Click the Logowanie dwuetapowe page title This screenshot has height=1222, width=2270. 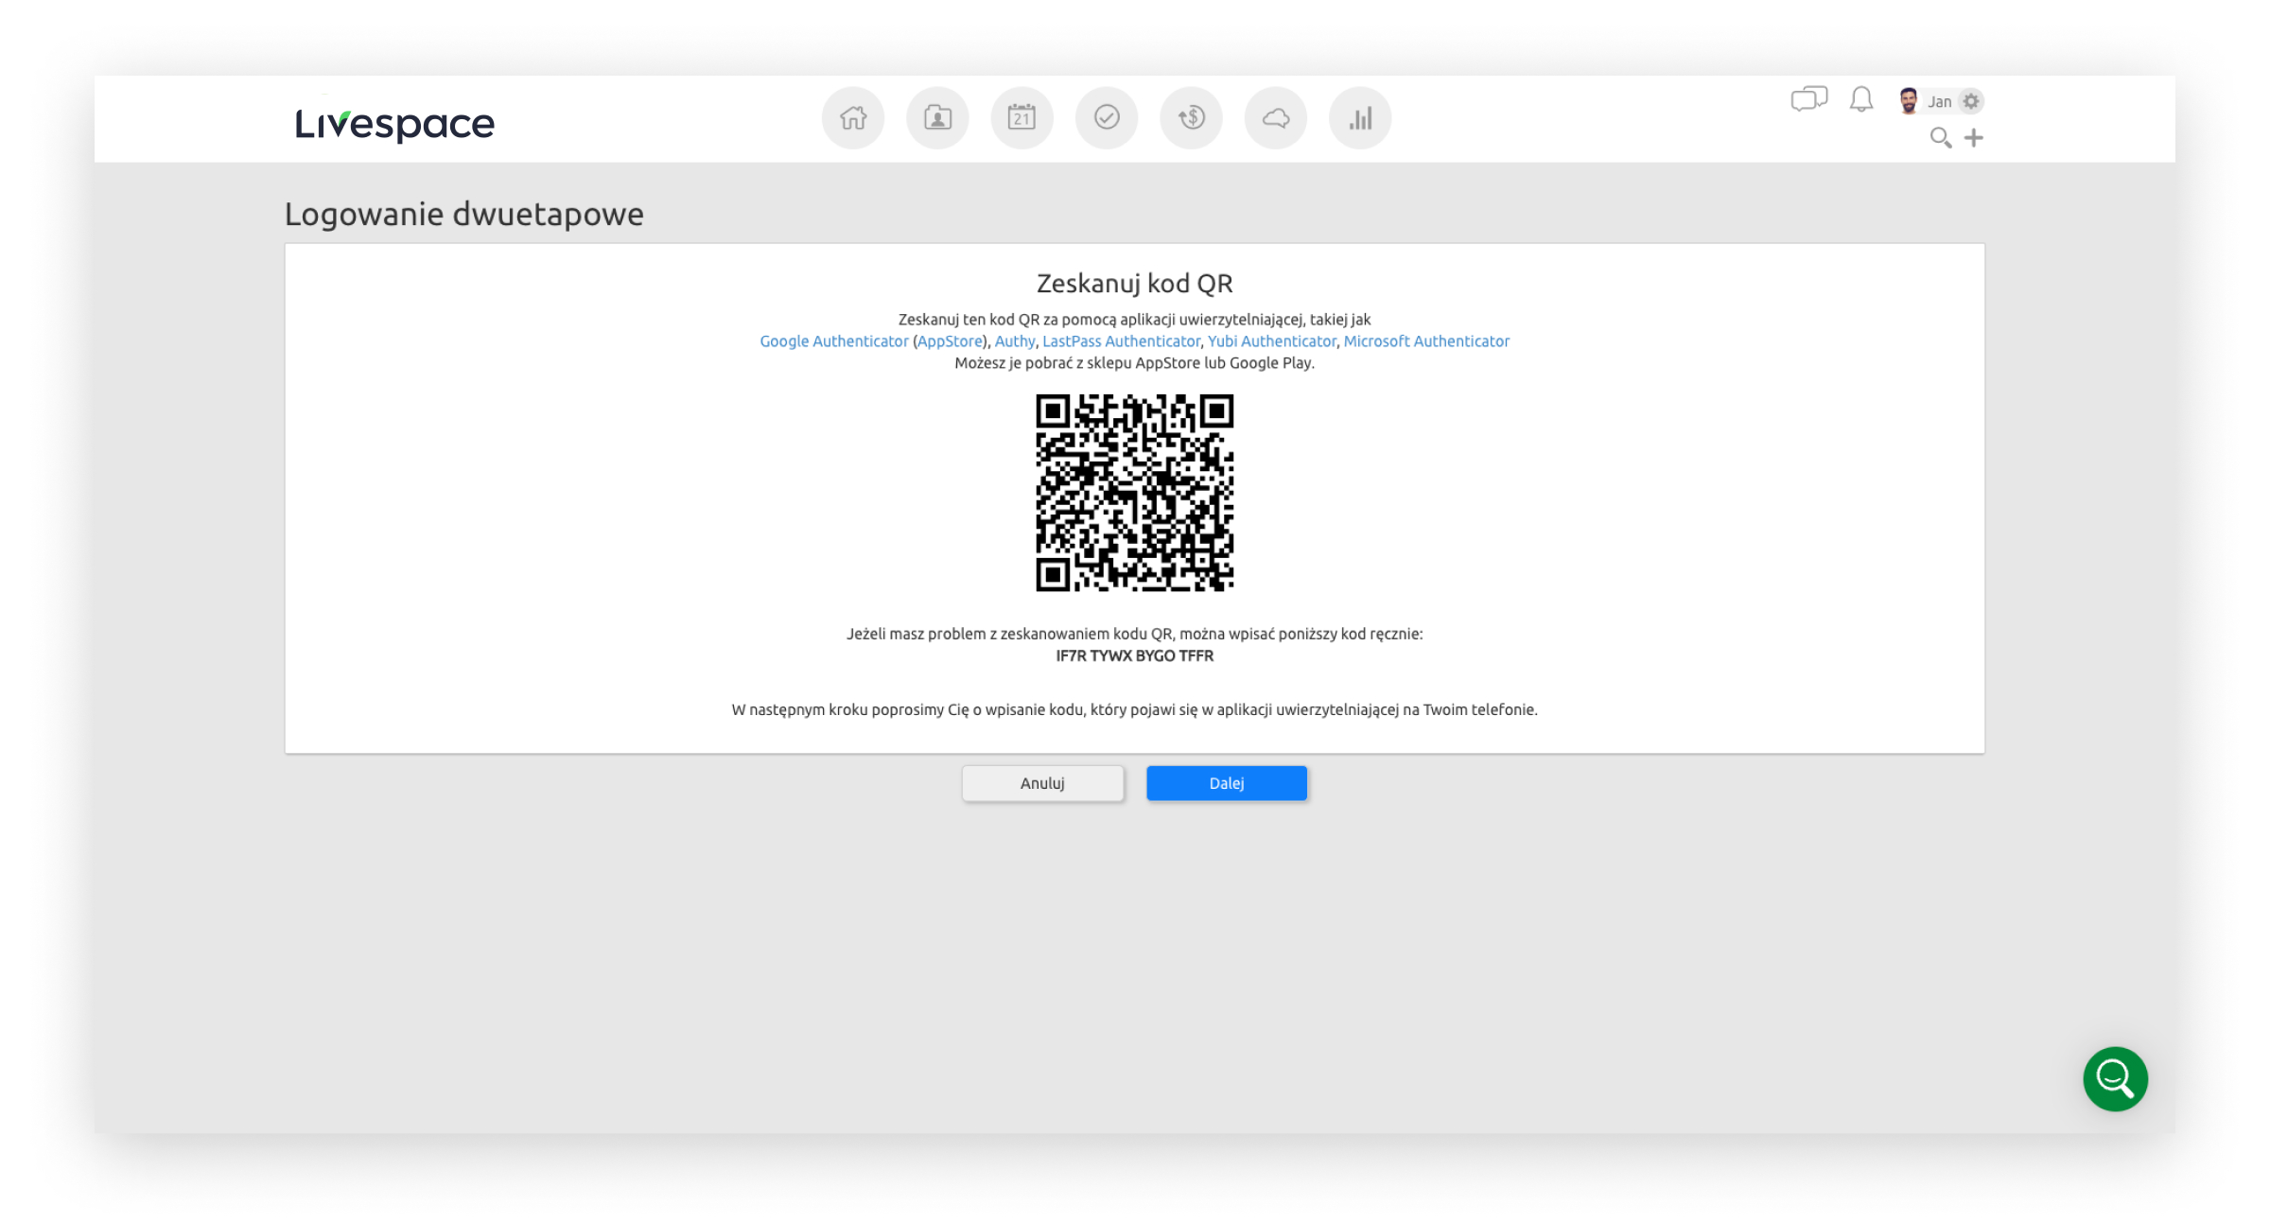pyautogui.click(x=464, y=215)
